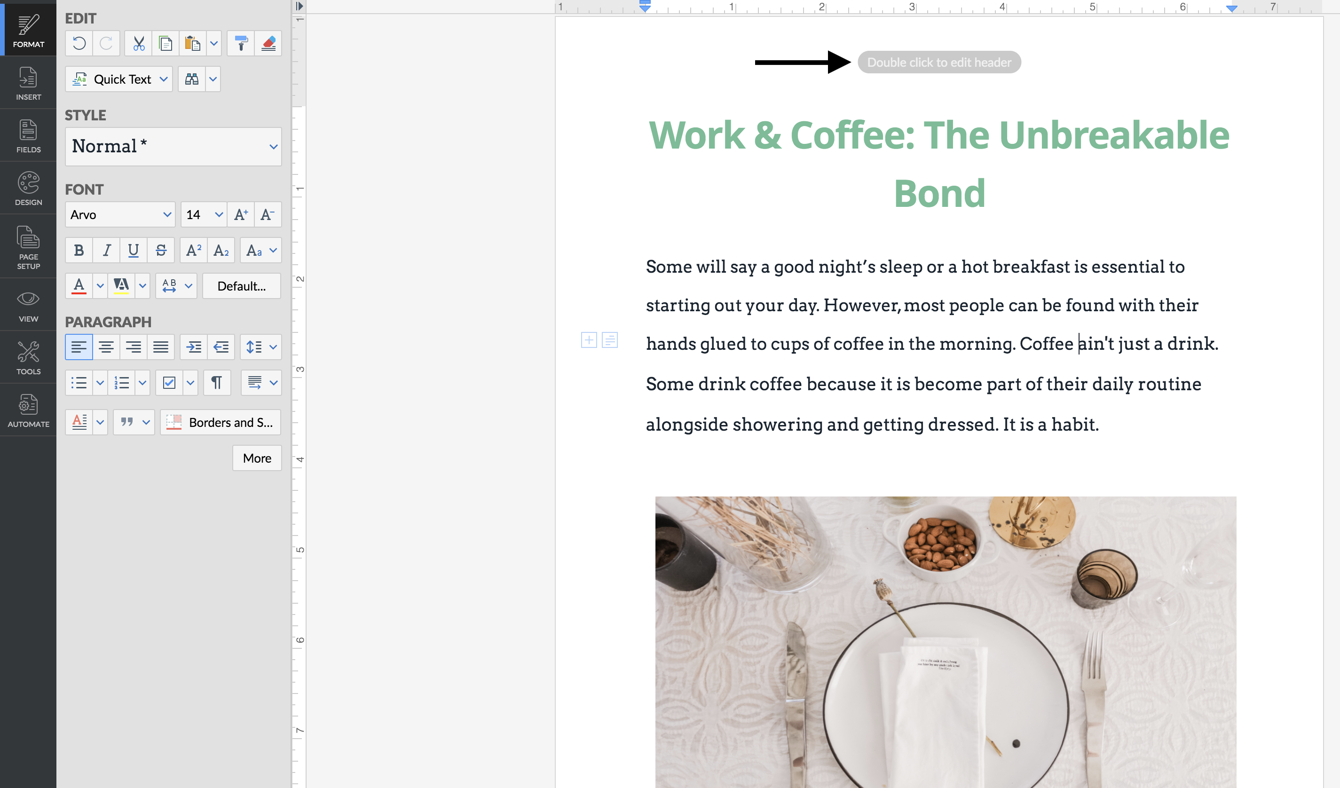
Task: Select the Format Painter tool
Action: pyautogui.click(x=241, y=43)
